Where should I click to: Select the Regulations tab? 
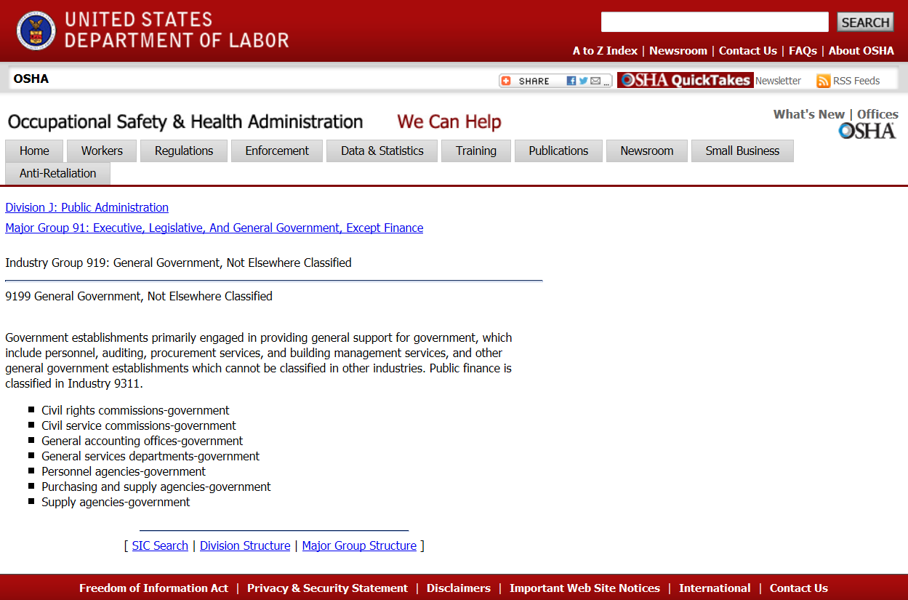click(184, 151)
